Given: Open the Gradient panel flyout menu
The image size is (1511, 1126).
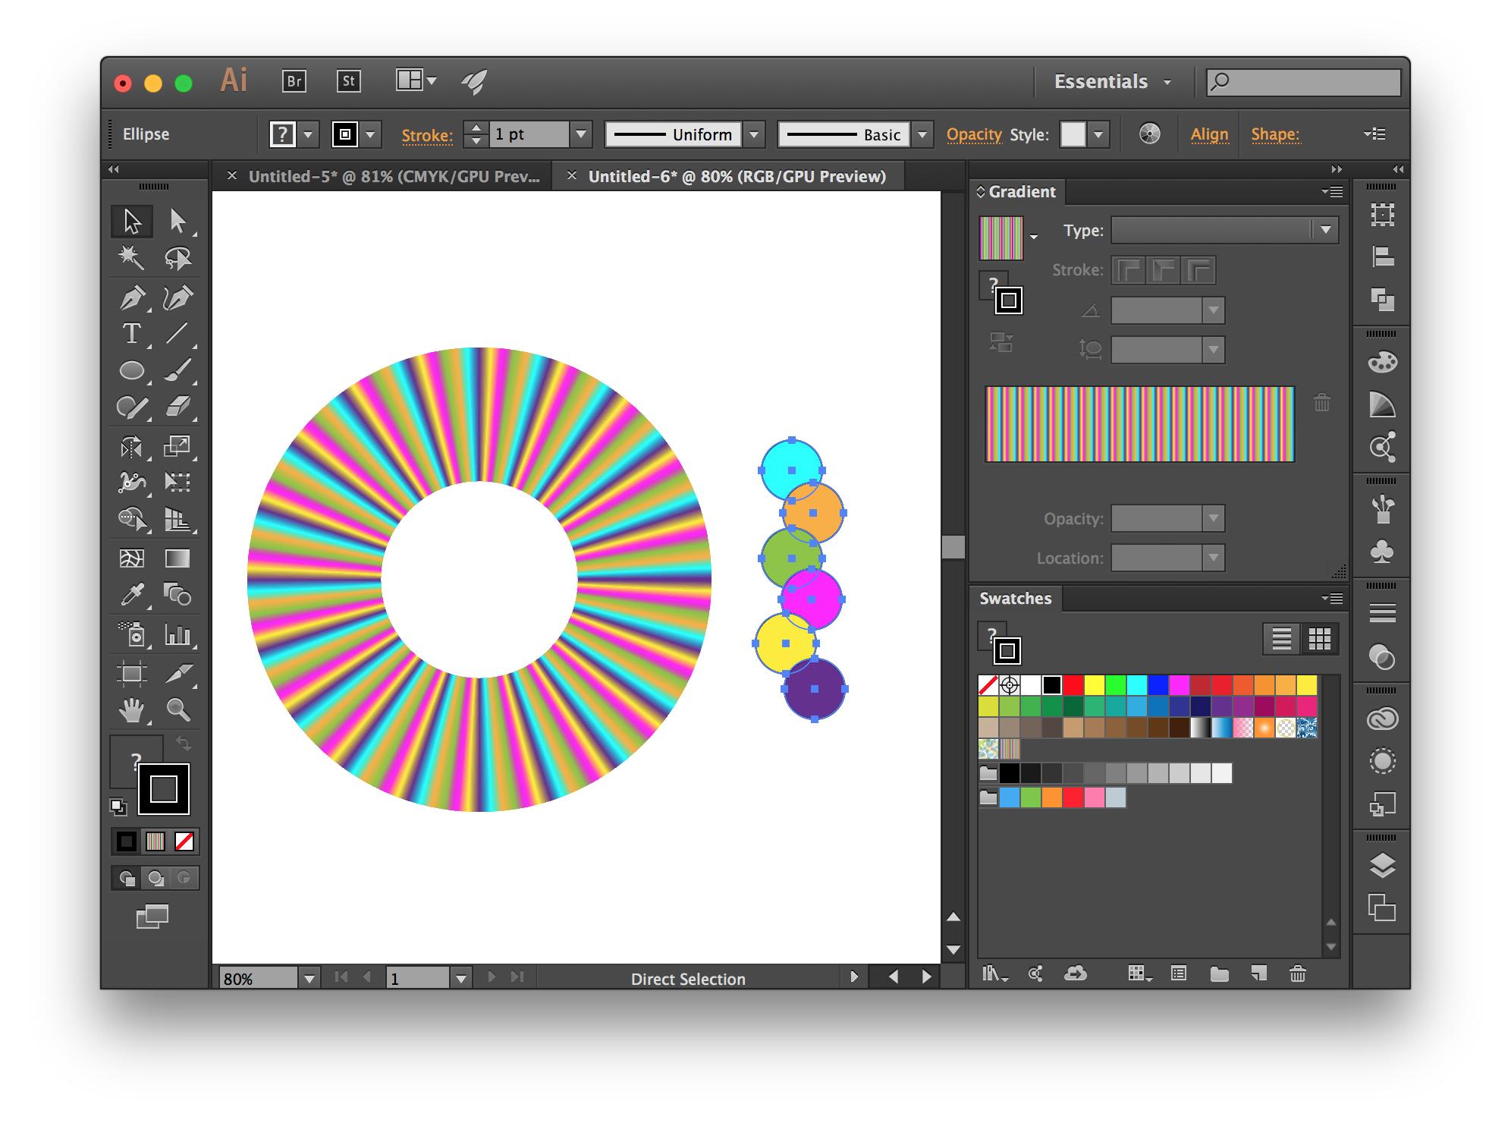Looking at the screenshot, I should coord(1333,192).
